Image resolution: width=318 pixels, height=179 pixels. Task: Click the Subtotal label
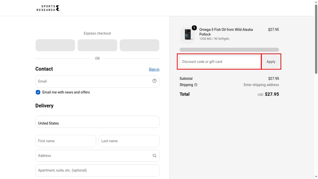click(186, 79)
